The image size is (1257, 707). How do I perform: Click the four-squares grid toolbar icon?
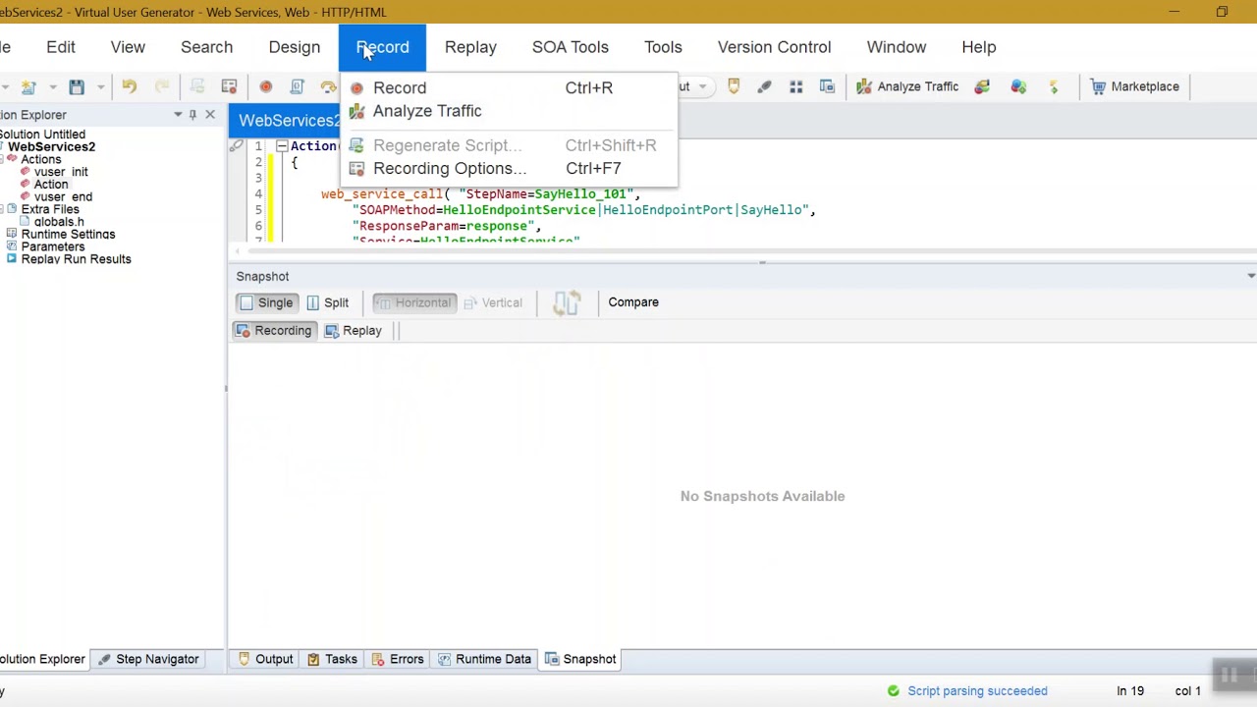795,86
